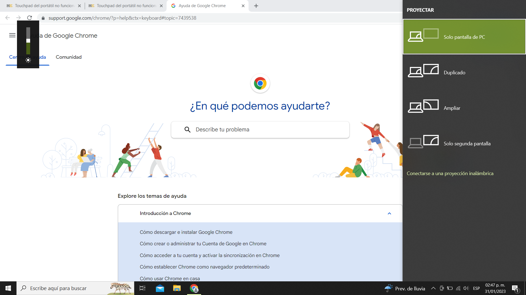Screen dimensions: 526x295
Task: Click the volume speaker tray icon
Action: (x=466, y=288)
